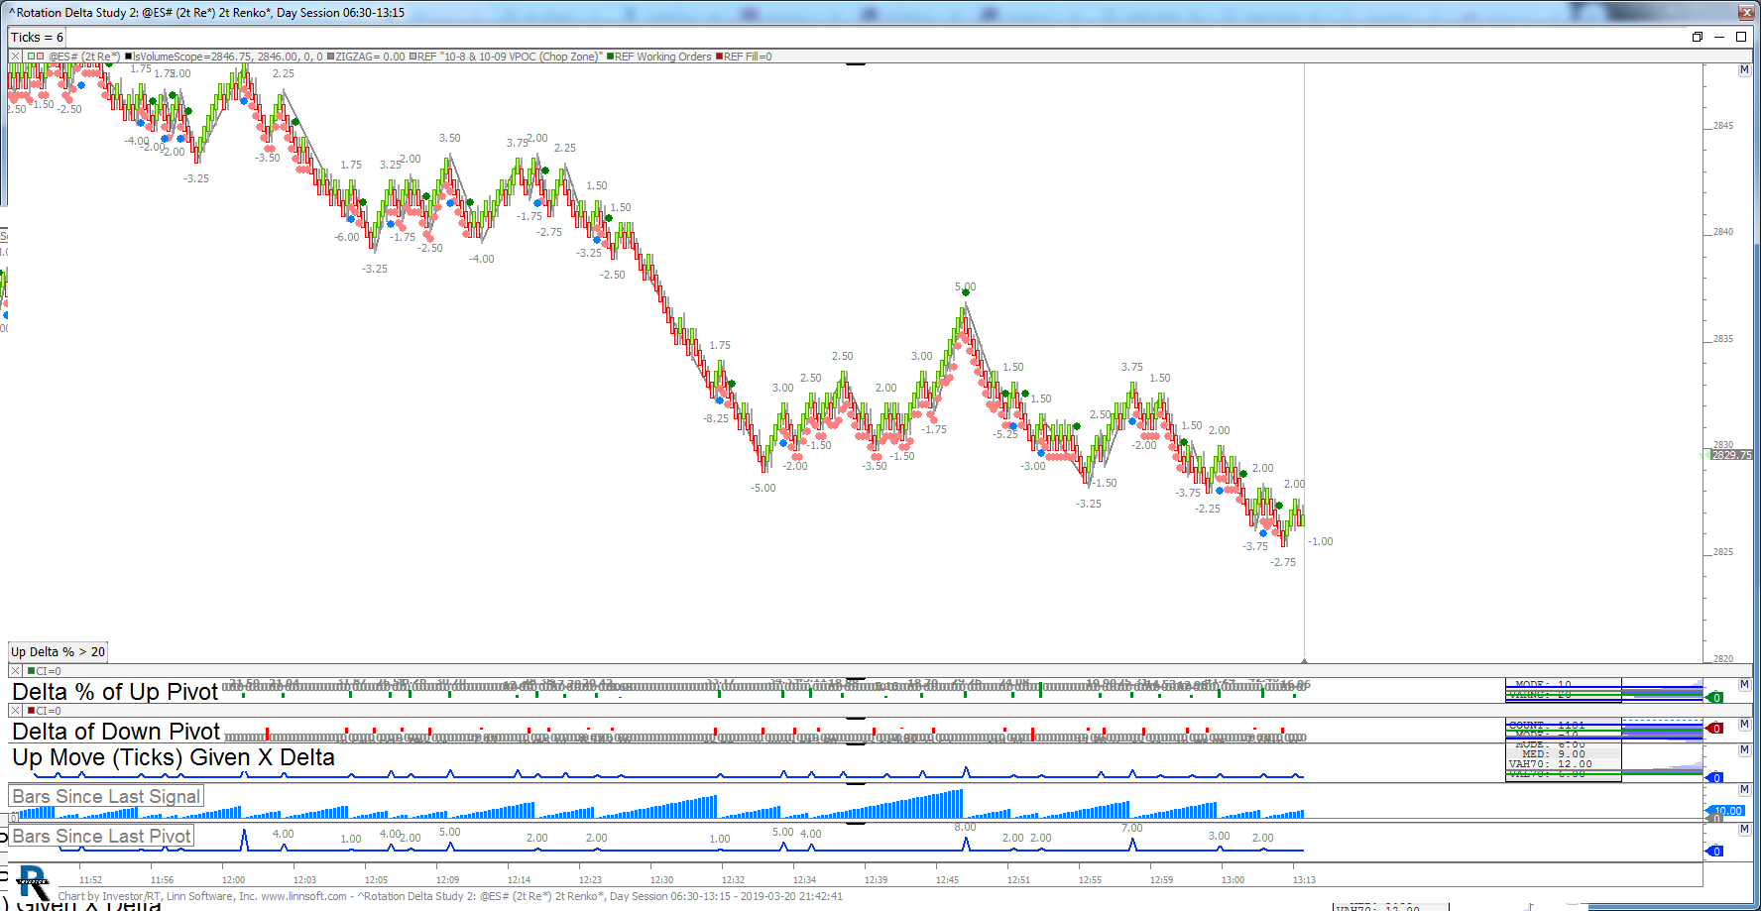The height and width of the screenshot is (911, 1761).
Task: Click the Up Move (Ticks) Given X Delta label
Action: 174,757
